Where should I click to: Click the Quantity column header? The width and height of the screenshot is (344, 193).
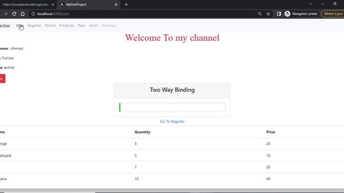(x=142, y=132)
